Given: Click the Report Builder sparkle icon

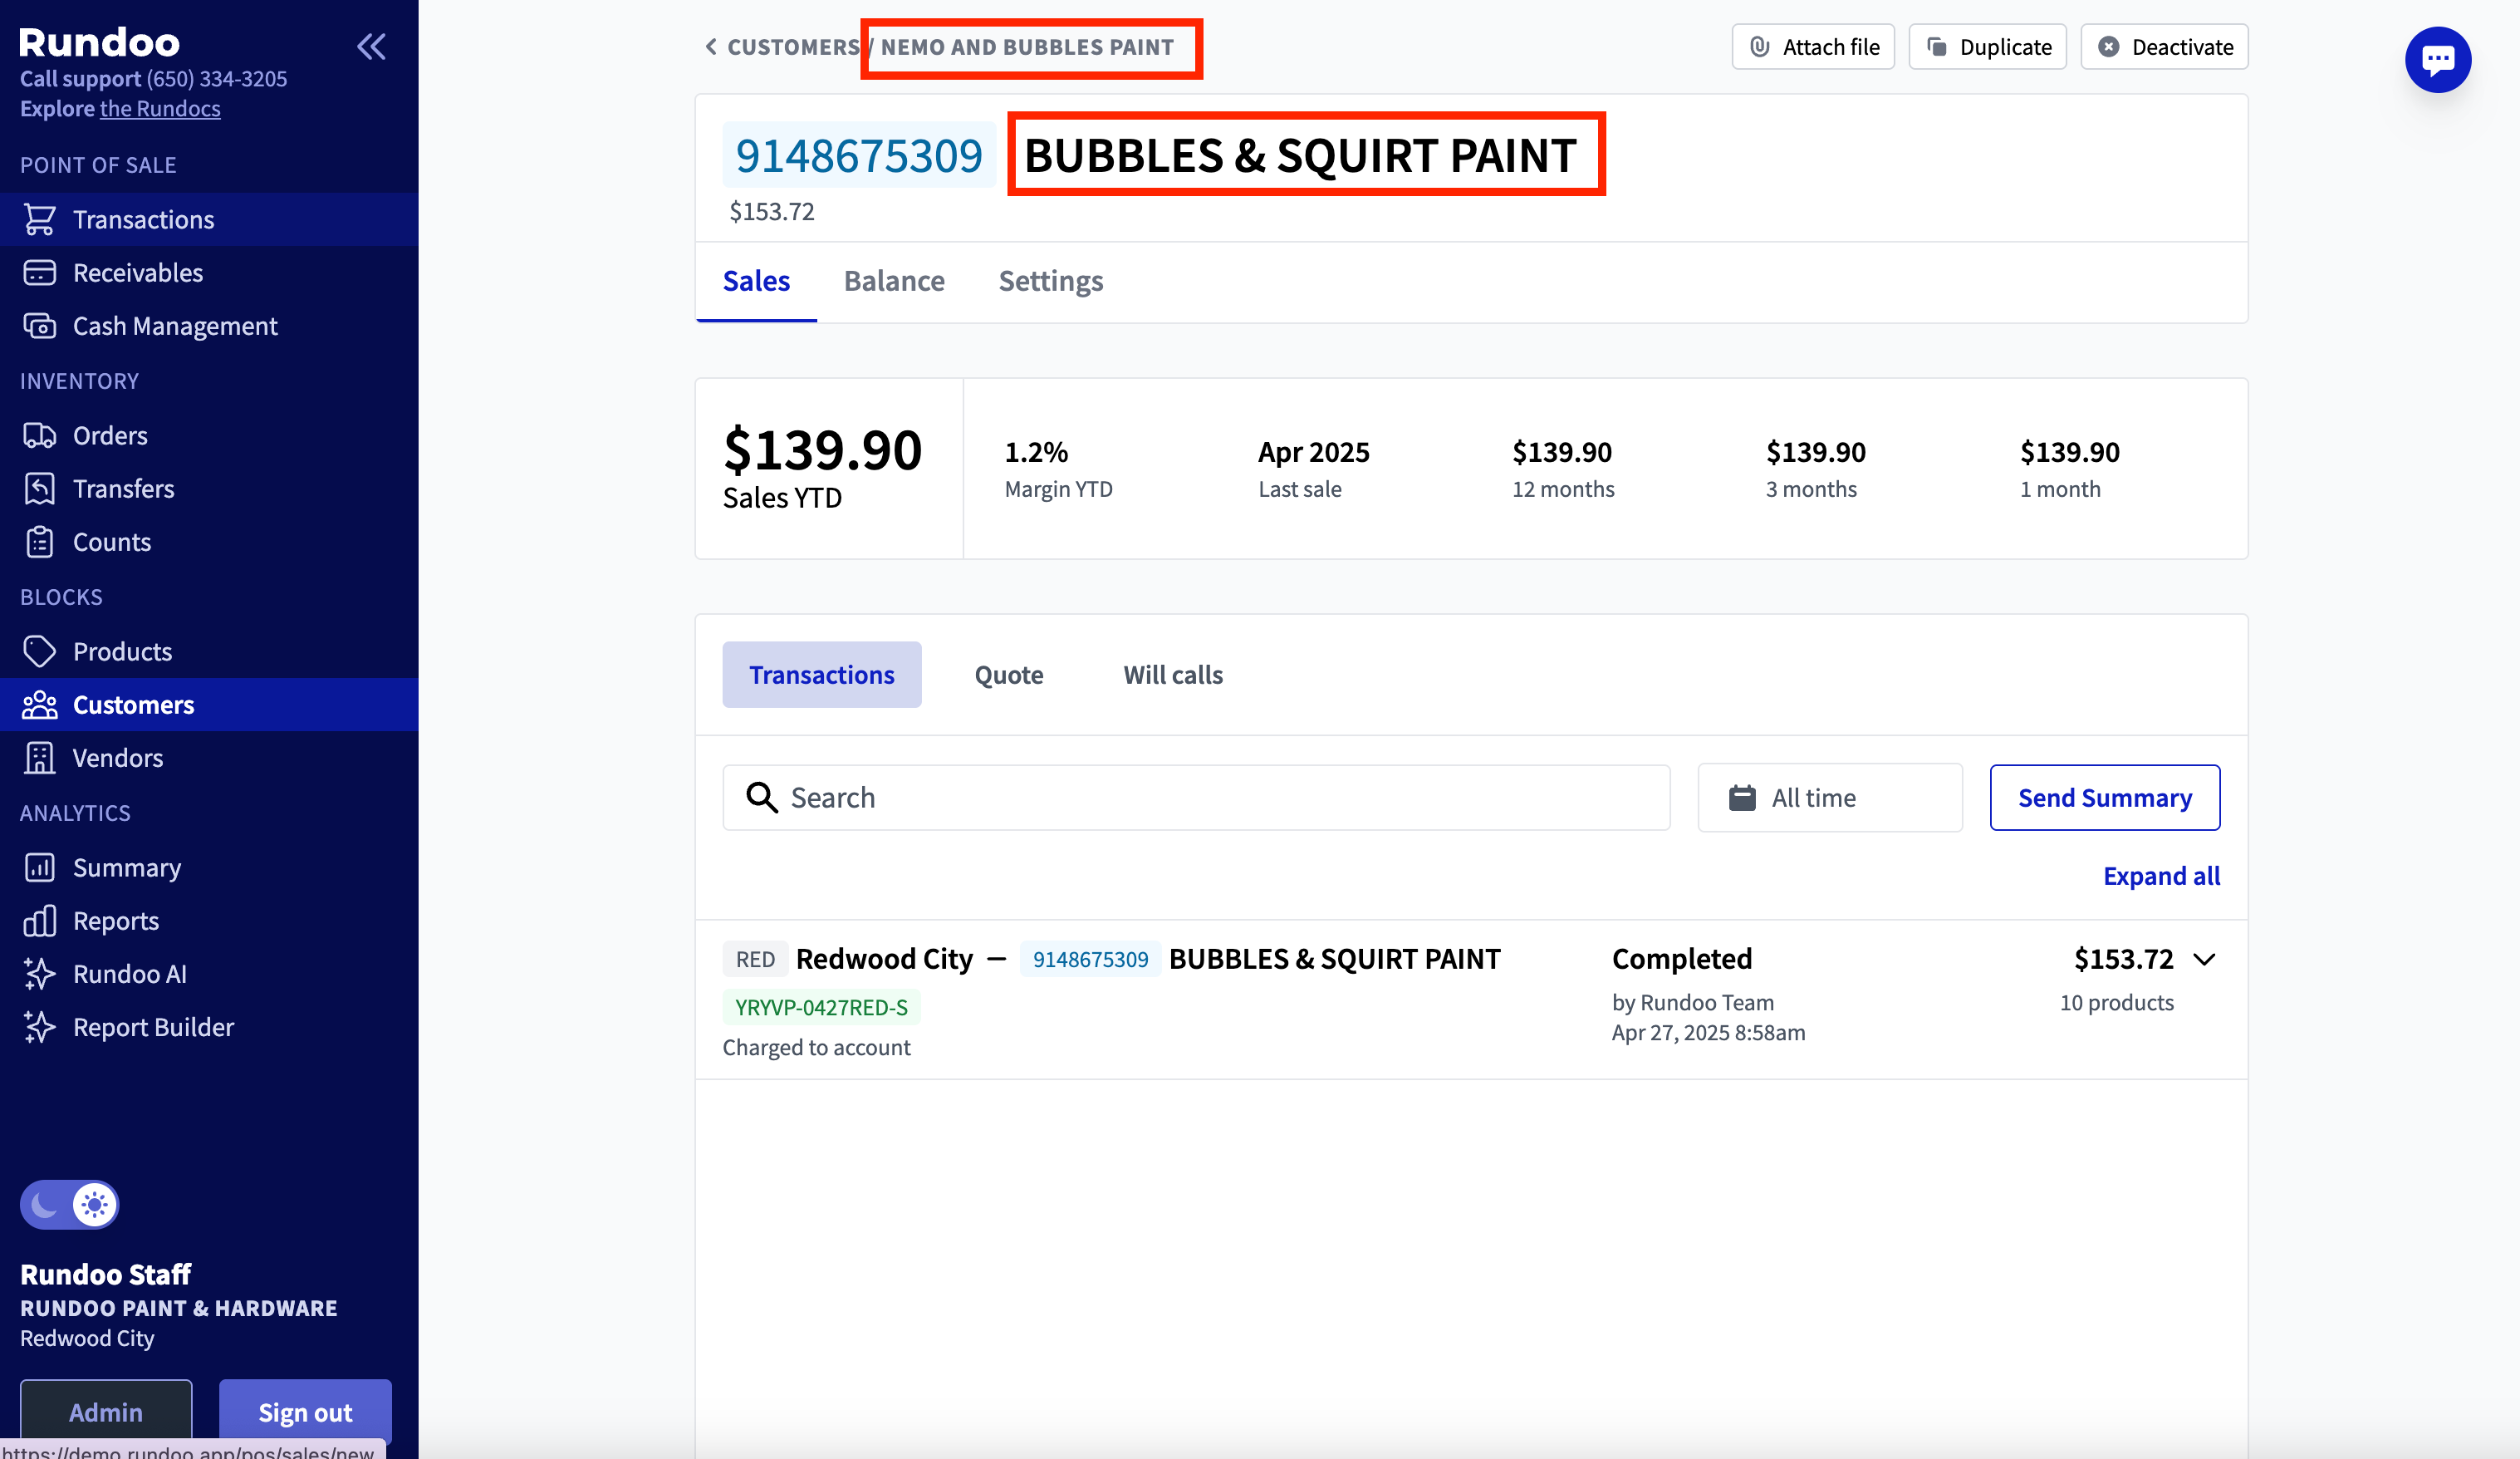Looking at the screenshot, I should click(39, 1026).
